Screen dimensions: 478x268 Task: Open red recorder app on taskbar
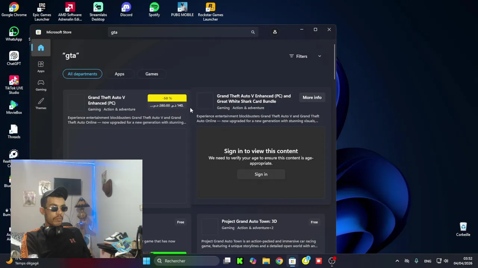[x=319, y=261]
